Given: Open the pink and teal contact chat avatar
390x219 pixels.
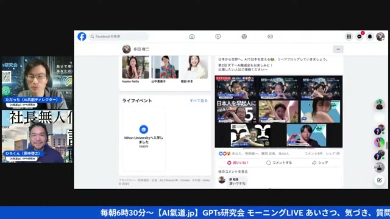Looking at the screenshot, I should pos(379,142).
